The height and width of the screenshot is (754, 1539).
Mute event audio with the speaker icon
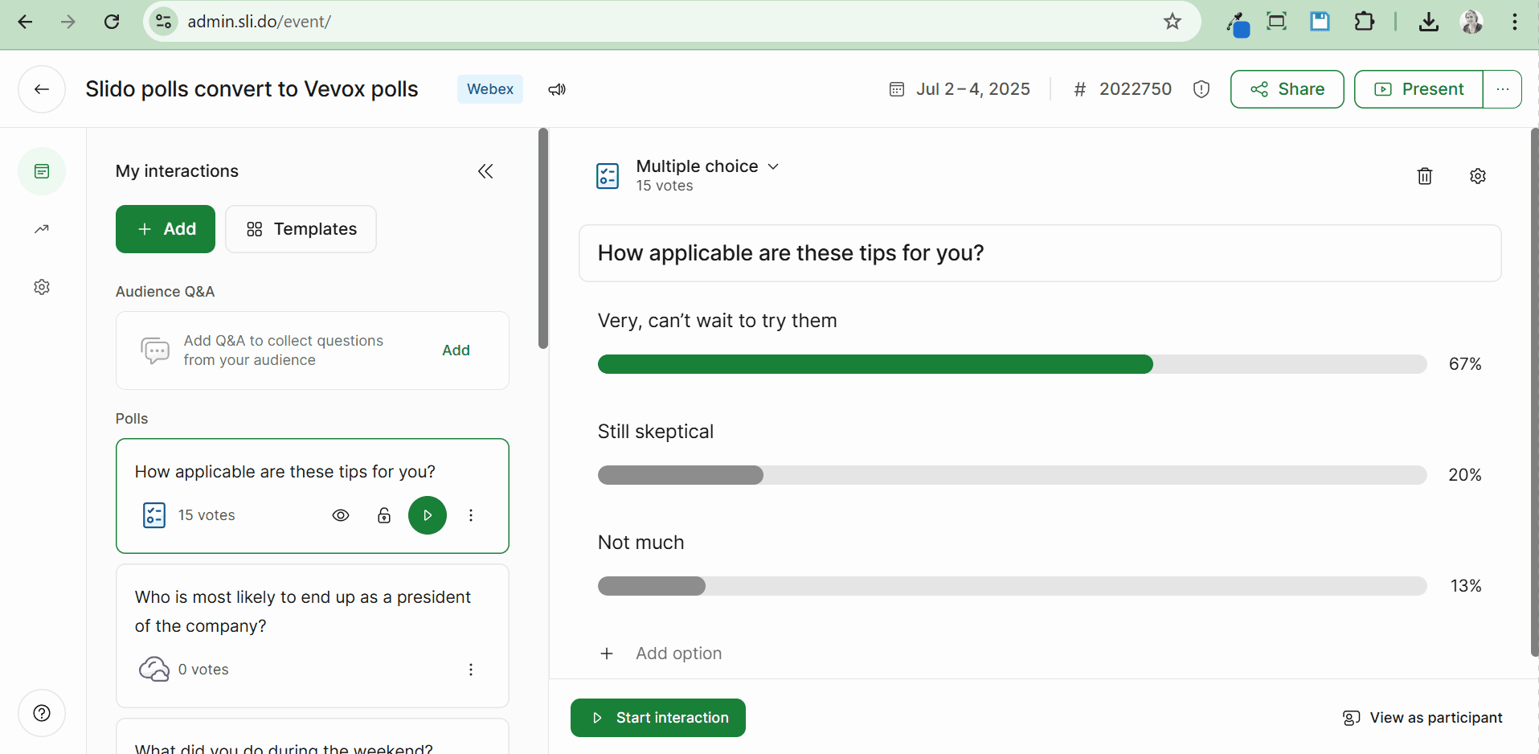click(556, 89)
